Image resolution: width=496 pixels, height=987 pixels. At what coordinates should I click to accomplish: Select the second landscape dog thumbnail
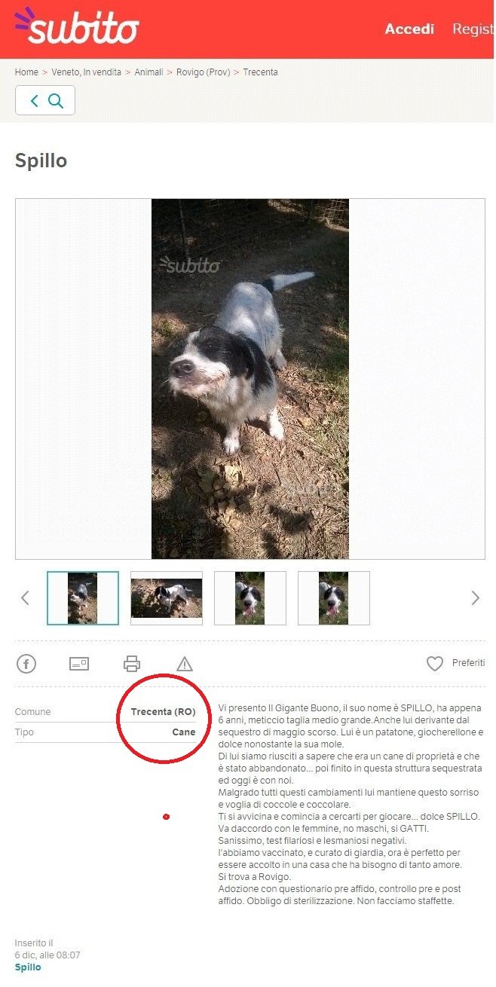pyautogui.click(x=167, y=598)
